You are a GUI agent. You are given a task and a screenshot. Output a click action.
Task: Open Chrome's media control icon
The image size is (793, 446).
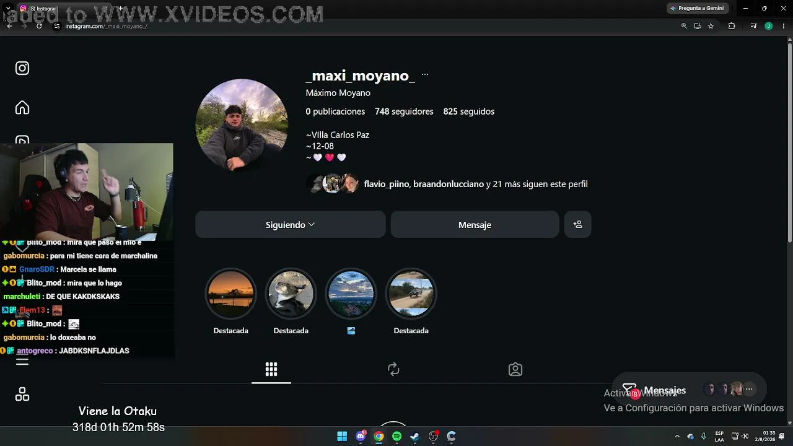[753, 26]
